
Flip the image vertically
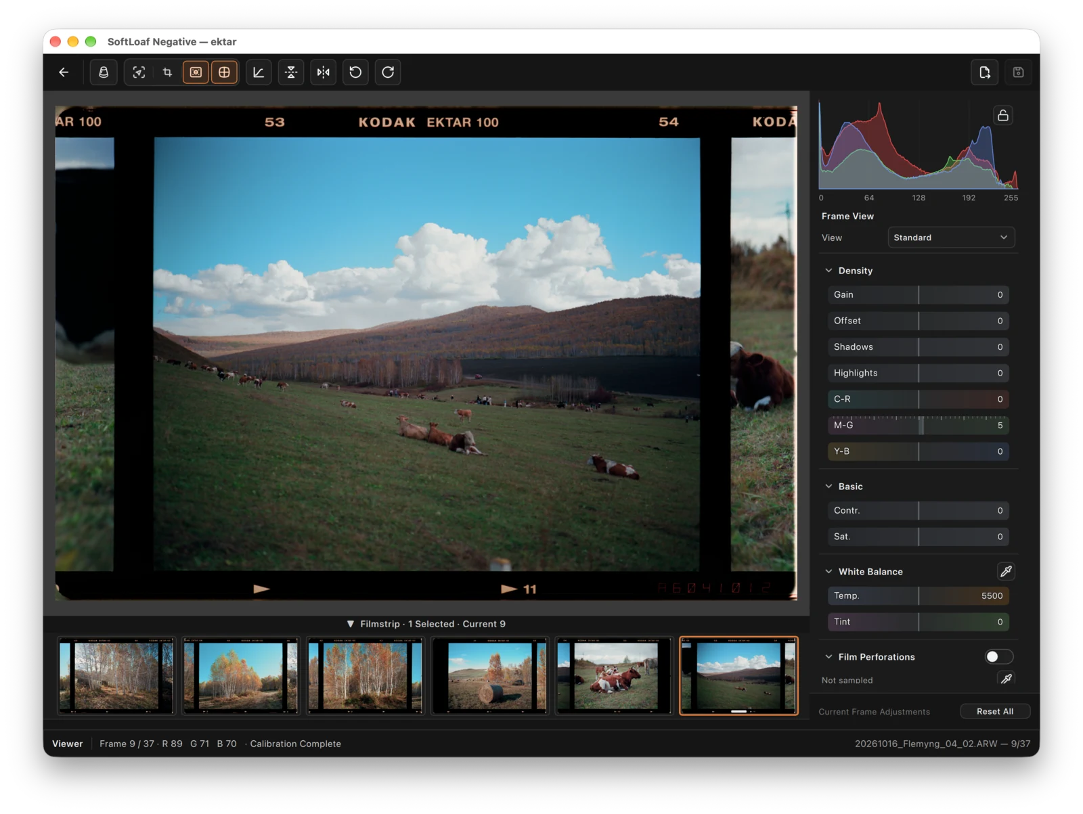[x=291, y=72]
